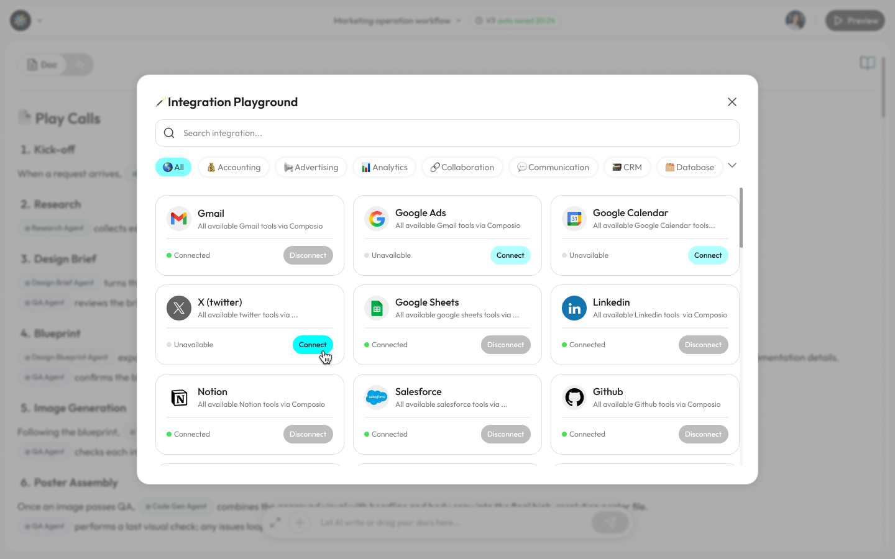Image resolution: width=895 pixels, height=559 pixels.
Task: Filter by the CRM category
Action: [x=627, y=167]
